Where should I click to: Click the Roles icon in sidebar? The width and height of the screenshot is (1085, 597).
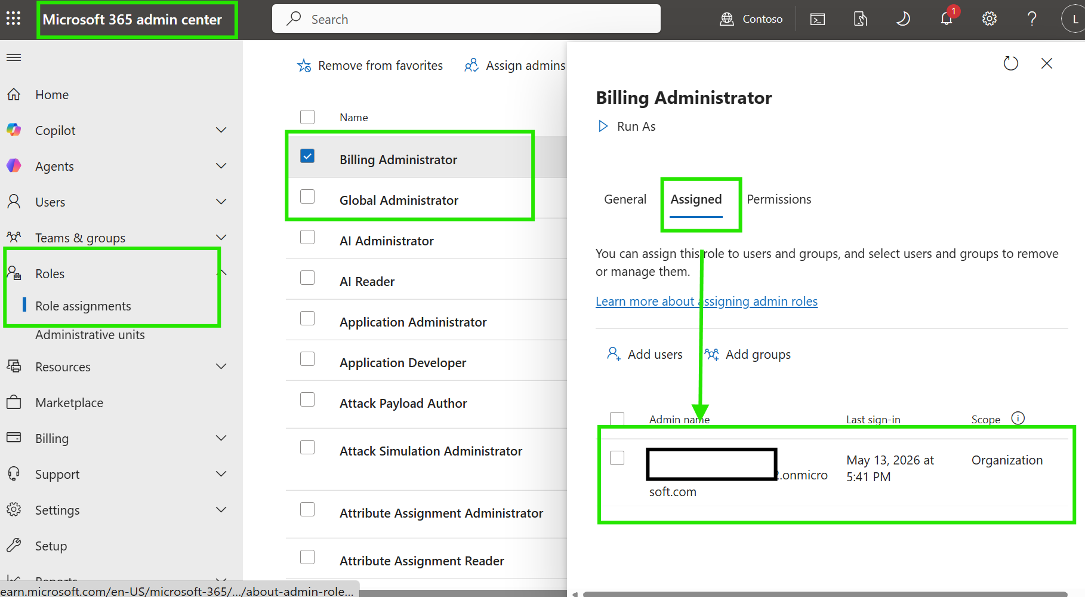click(14, 273)
